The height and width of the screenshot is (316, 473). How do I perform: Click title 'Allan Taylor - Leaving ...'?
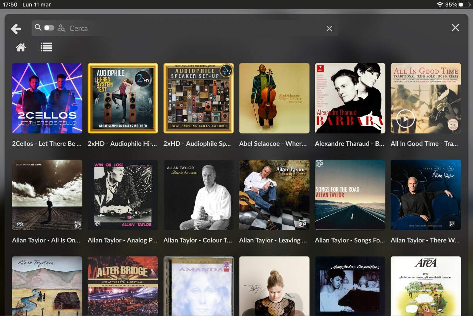(273, 240)
